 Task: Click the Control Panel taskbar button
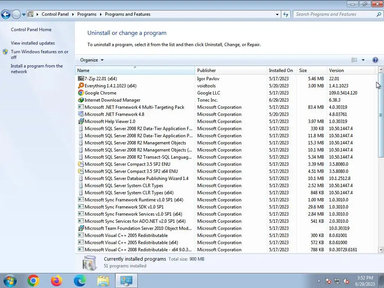pos(126,280)
